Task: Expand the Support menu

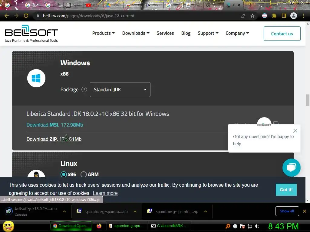Action: (208, 33)
